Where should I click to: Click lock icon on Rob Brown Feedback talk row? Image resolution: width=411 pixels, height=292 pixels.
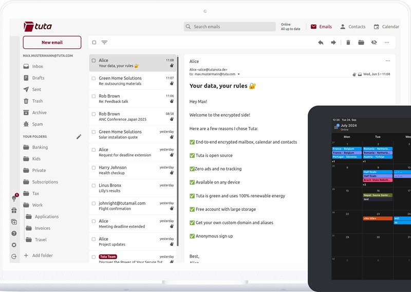pos(172,101)
